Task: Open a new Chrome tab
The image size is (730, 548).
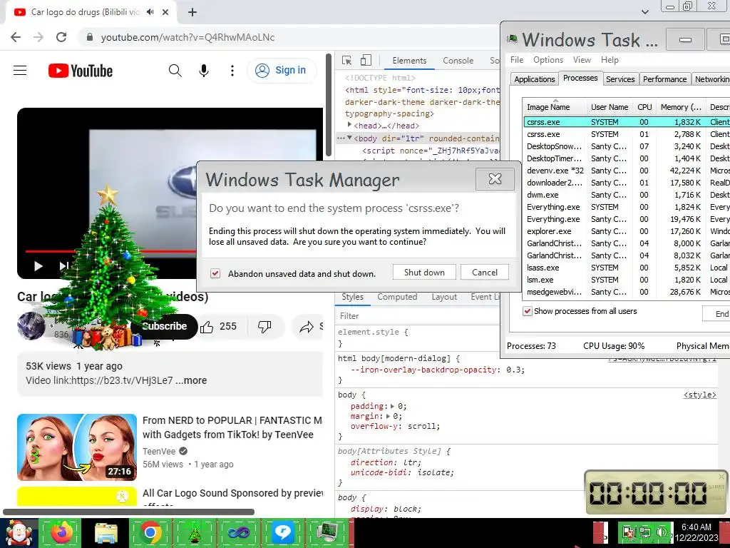Action: click(192, 13)
